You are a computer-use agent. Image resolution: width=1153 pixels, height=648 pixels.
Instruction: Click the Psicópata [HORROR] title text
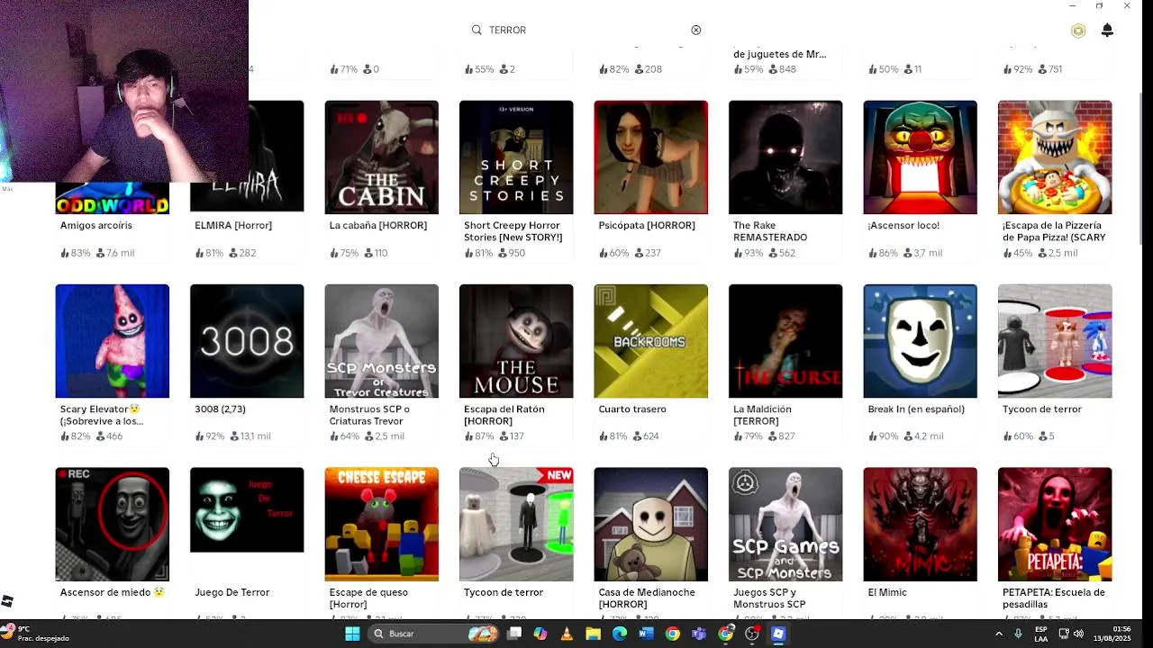tap(647, 225)
